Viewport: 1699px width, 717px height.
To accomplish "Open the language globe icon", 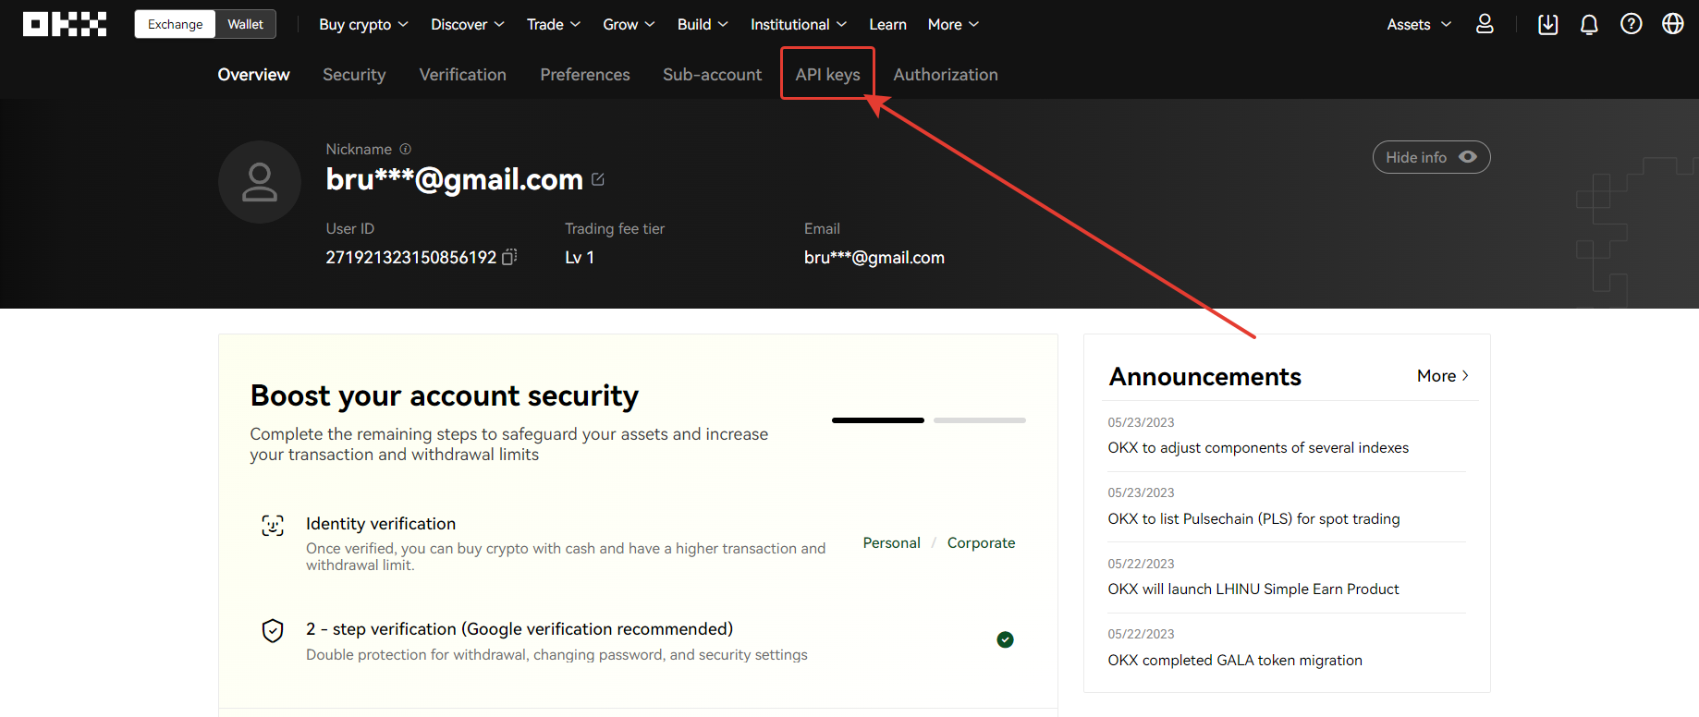I will pyautogui.click(x=1673, y=24).
